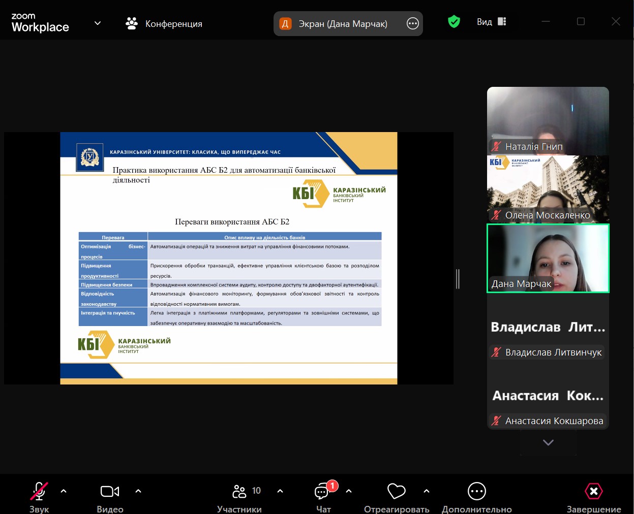634x514 pixels.
Task: Unmute microphone with the Звук button
Action: click(39, 497)
